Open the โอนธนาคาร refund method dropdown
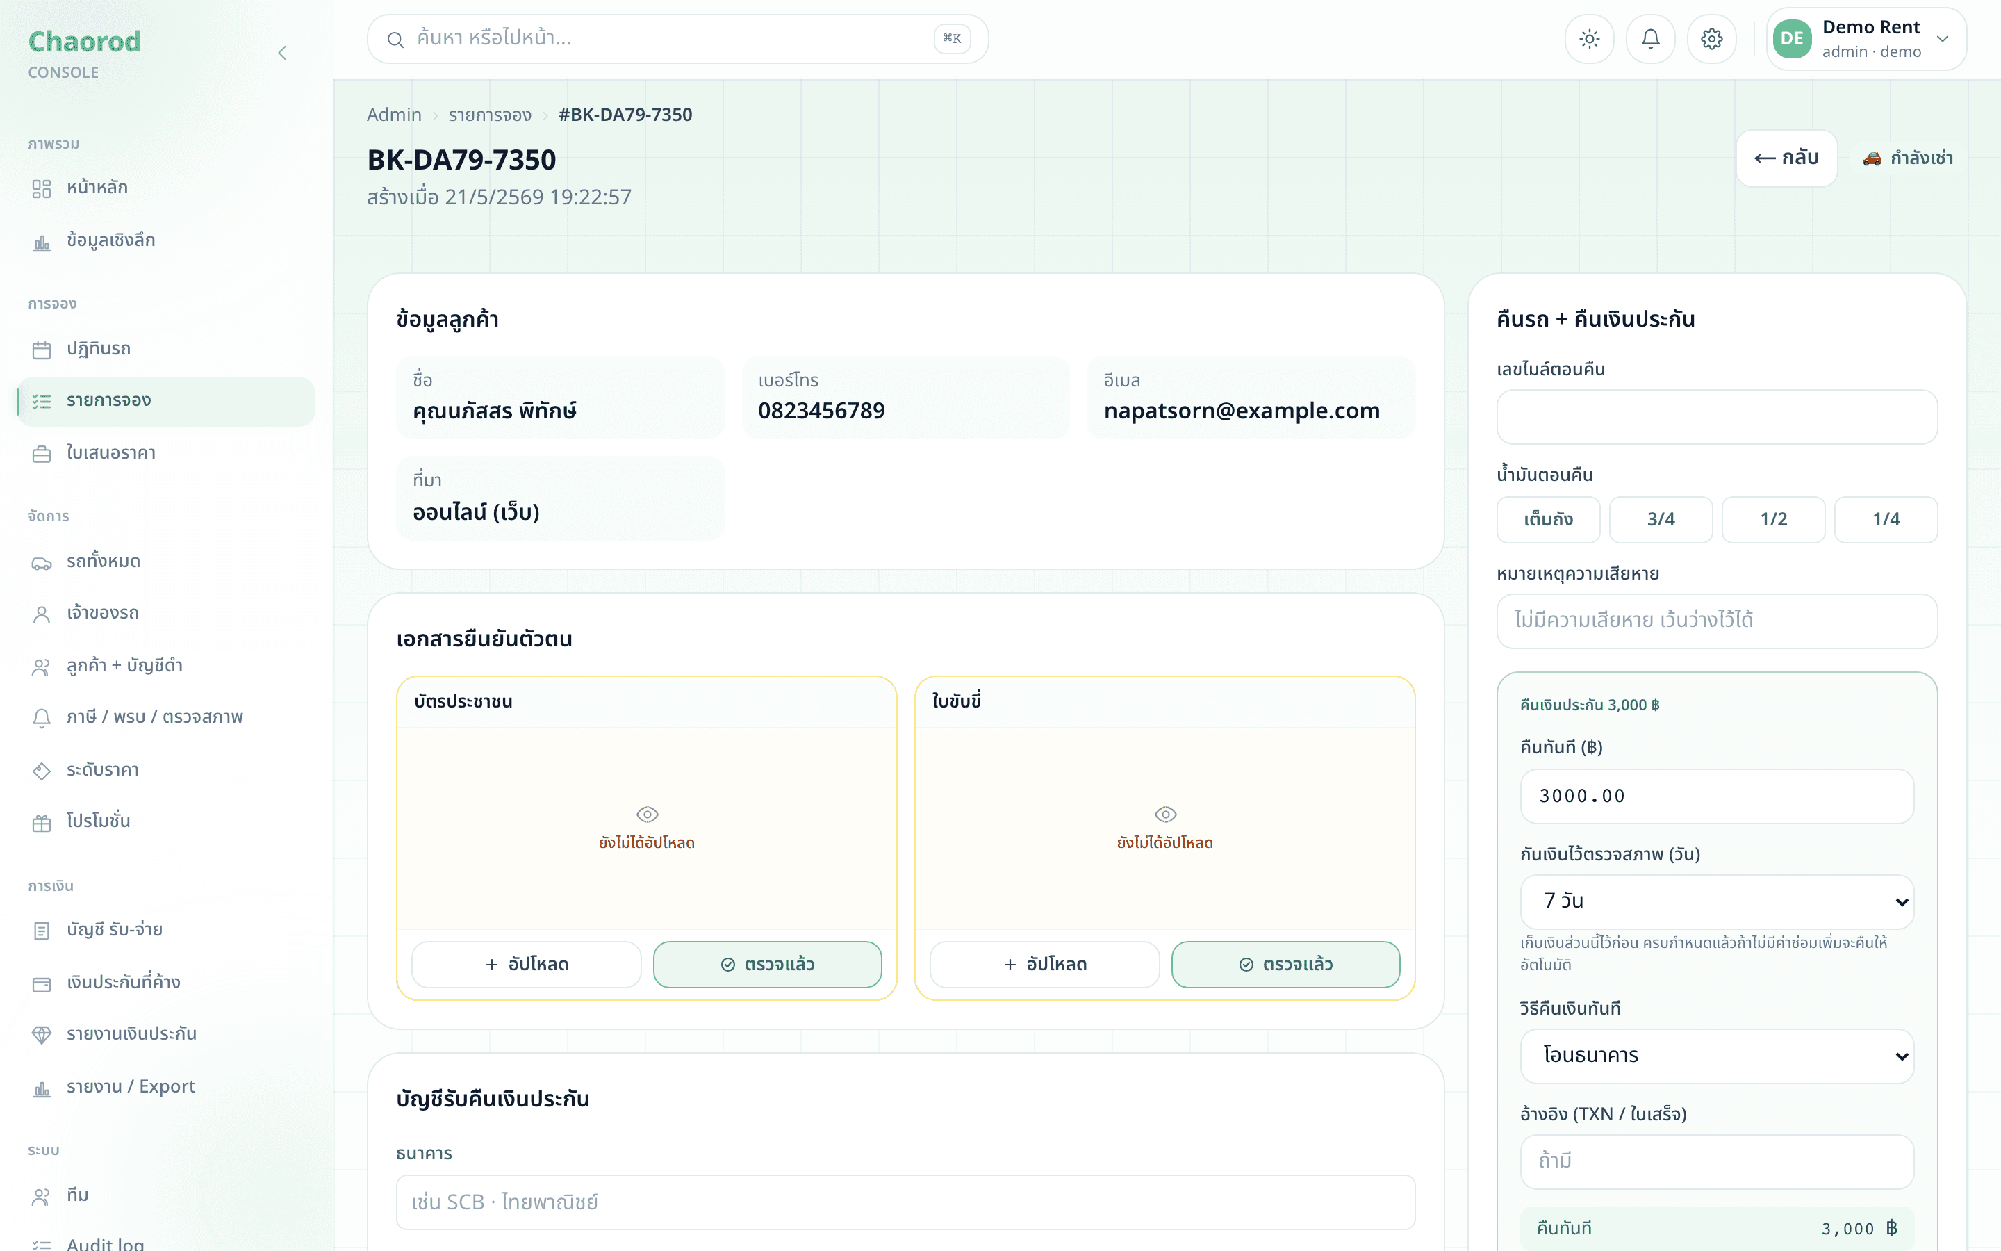This screenshot has height=1251, width=2001. [1717, 1056]
